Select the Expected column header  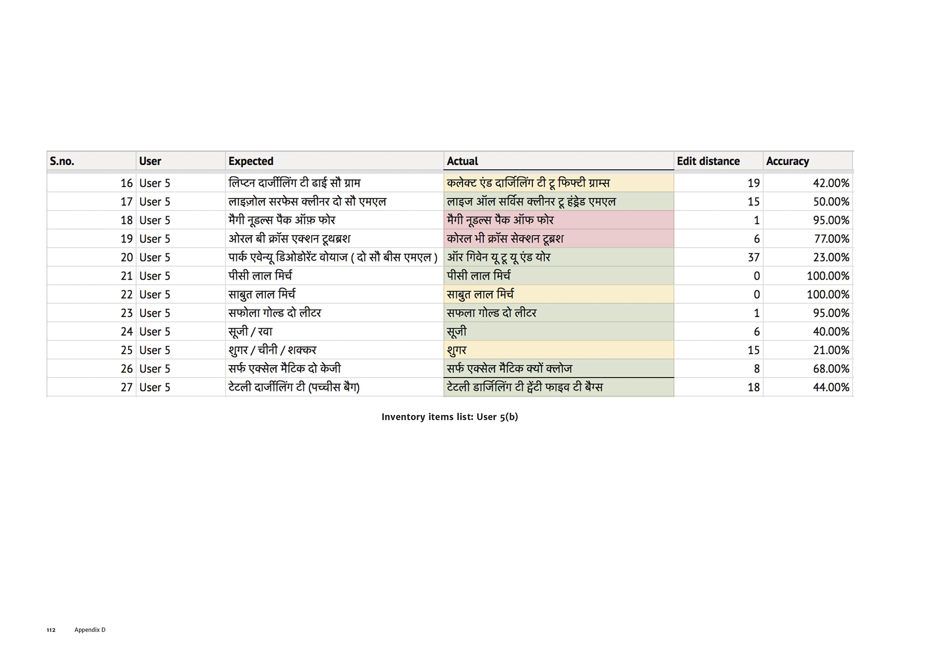coord(251,161)
